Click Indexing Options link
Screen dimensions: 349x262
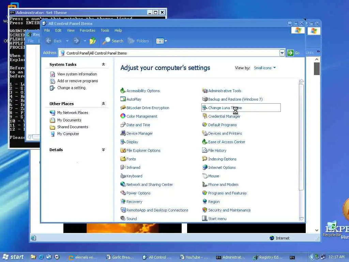[x=222, y=159]
